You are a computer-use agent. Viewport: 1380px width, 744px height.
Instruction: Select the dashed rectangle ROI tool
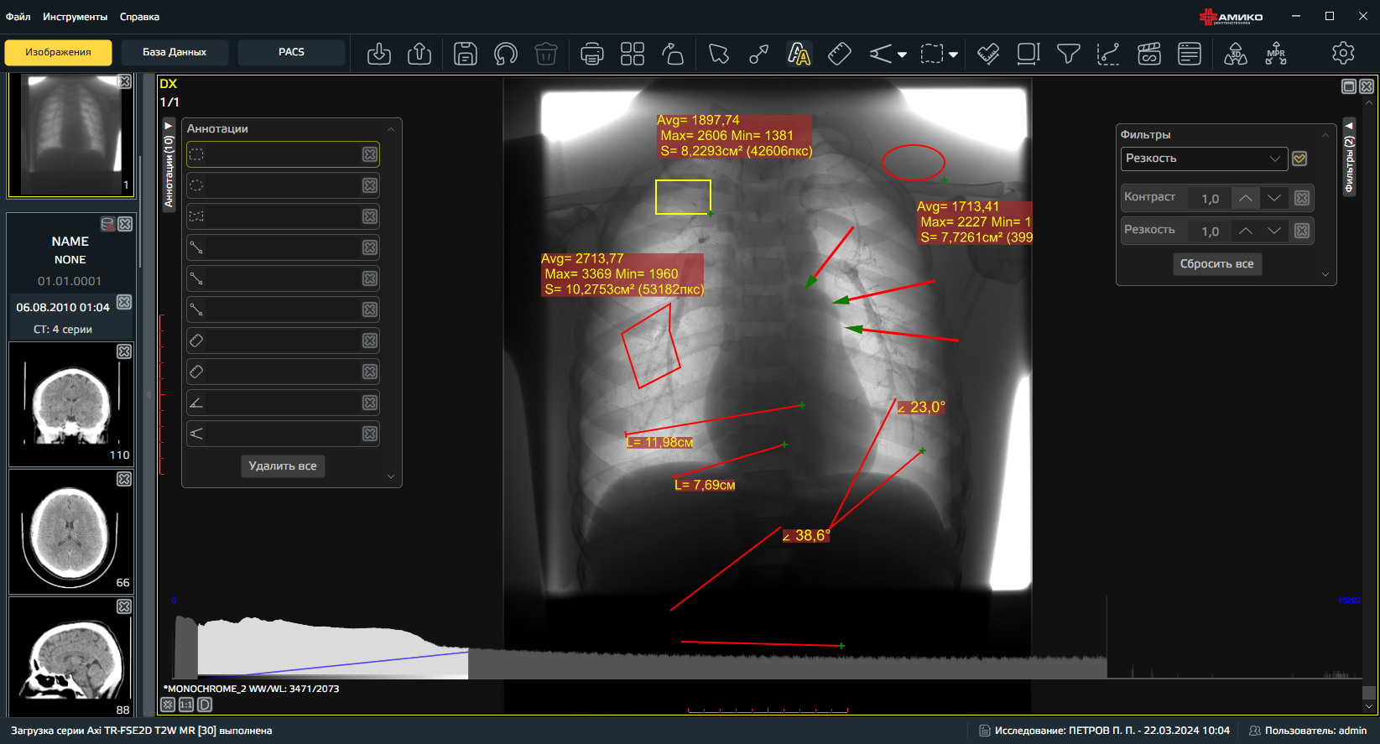[932, 54]
